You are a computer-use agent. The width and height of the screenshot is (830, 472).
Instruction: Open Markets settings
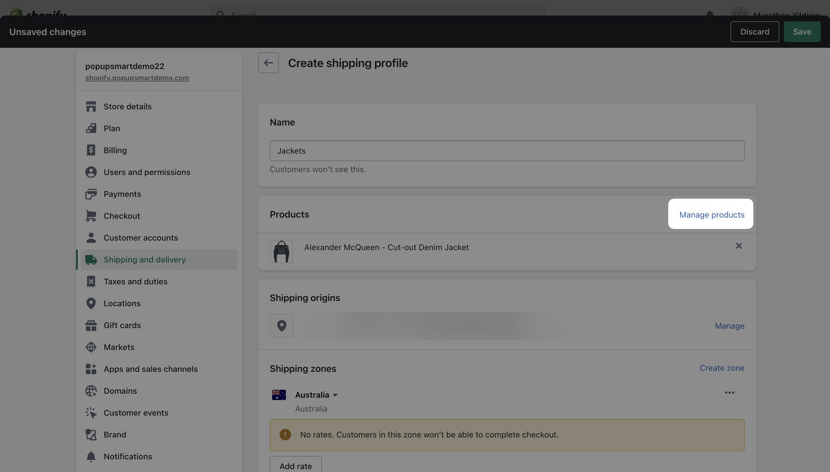click(159, 347)
